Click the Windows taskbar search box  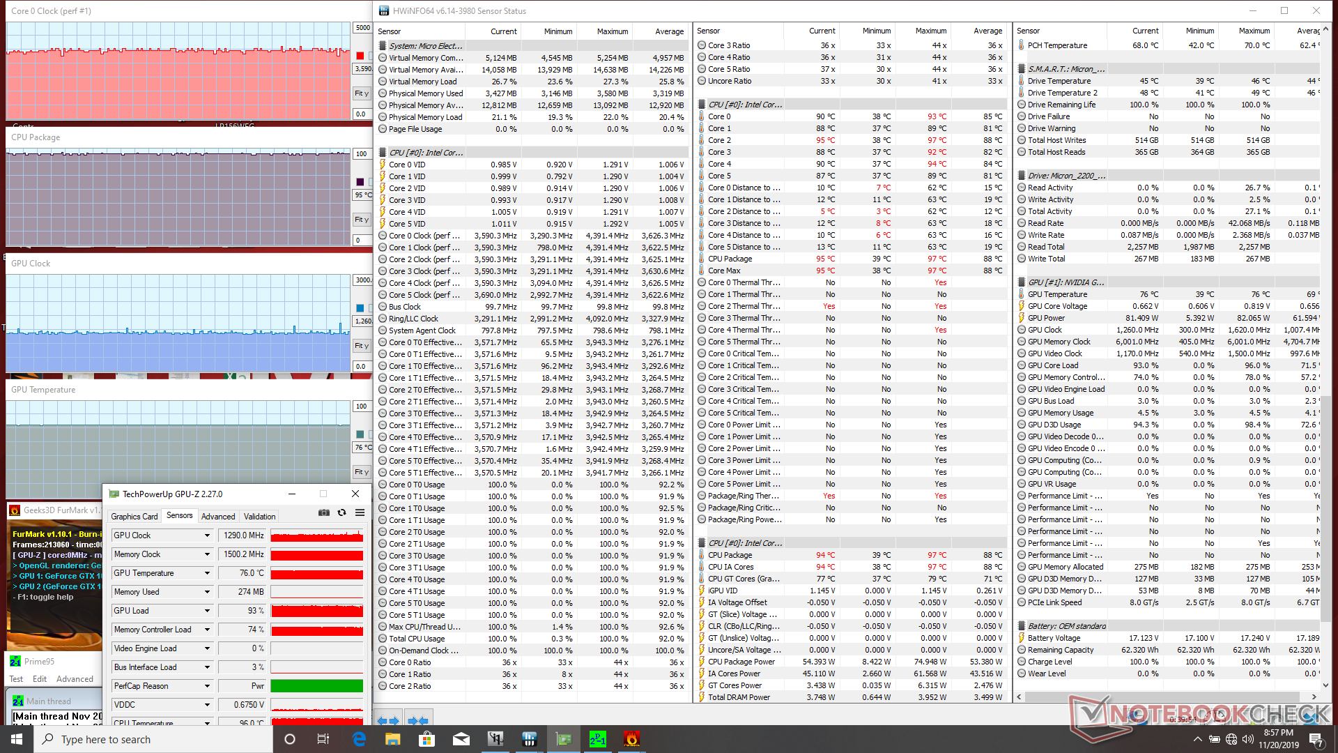153,739
